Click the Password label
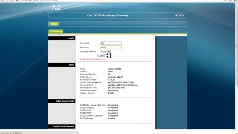Viewport: 238px width, 134px height. 84,47
